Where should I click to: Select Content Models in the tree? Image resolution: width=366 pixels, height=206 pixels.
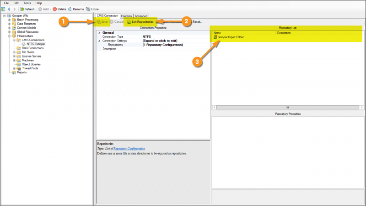tap(27, 28)
